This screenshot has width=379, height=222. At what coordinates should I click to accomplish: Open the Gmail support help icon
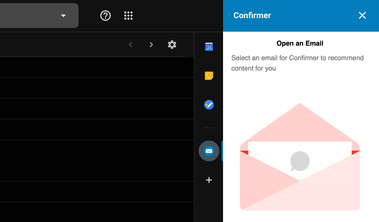coord(106,16)
